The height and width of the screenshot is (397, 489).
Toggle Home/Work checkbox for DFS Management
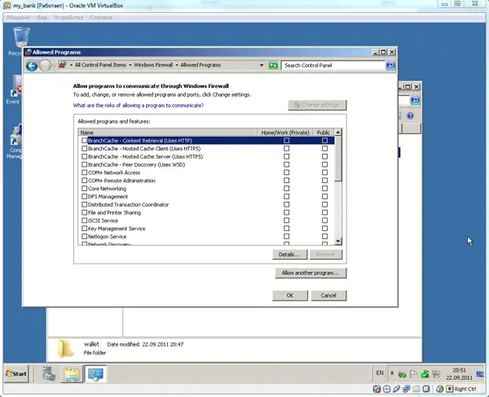[x=286, y=197]
